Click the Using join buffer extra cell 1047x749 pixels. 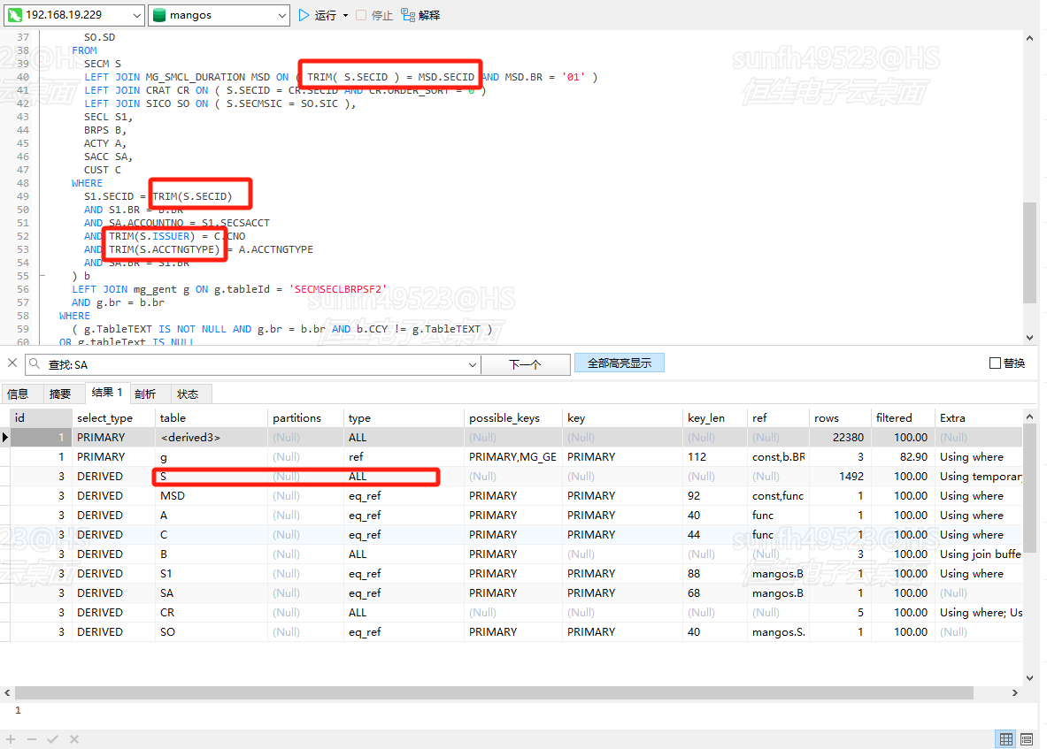tap(978, 554)
